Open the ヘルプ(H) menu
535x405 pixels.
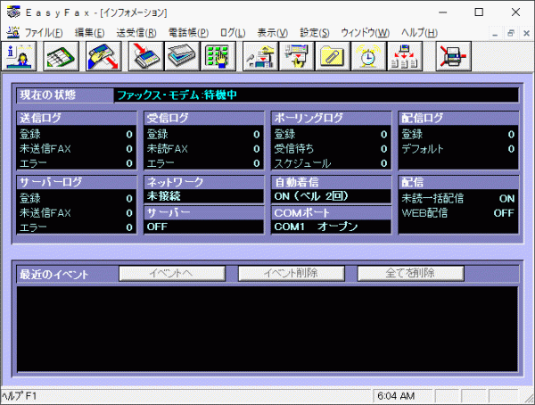tap(419, 33)
